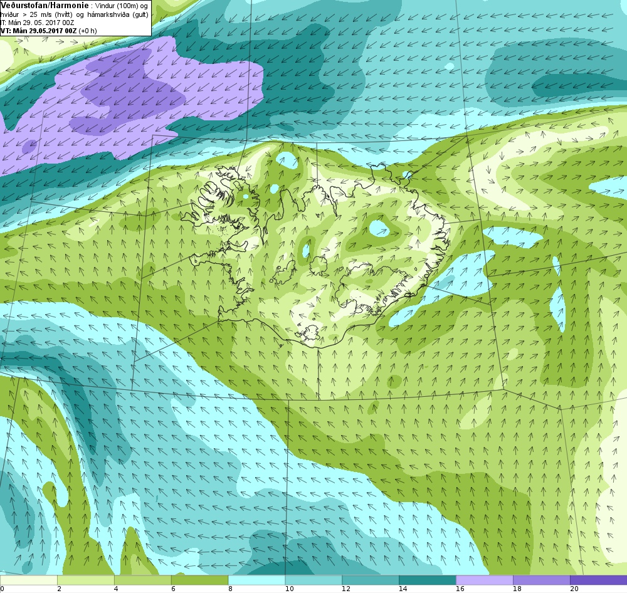Click the legend scale label '14'
This screenshot has width=627, height=593.
[403, 589]
